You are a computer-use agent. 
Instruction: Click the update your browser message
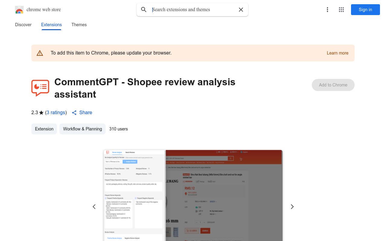111,53
